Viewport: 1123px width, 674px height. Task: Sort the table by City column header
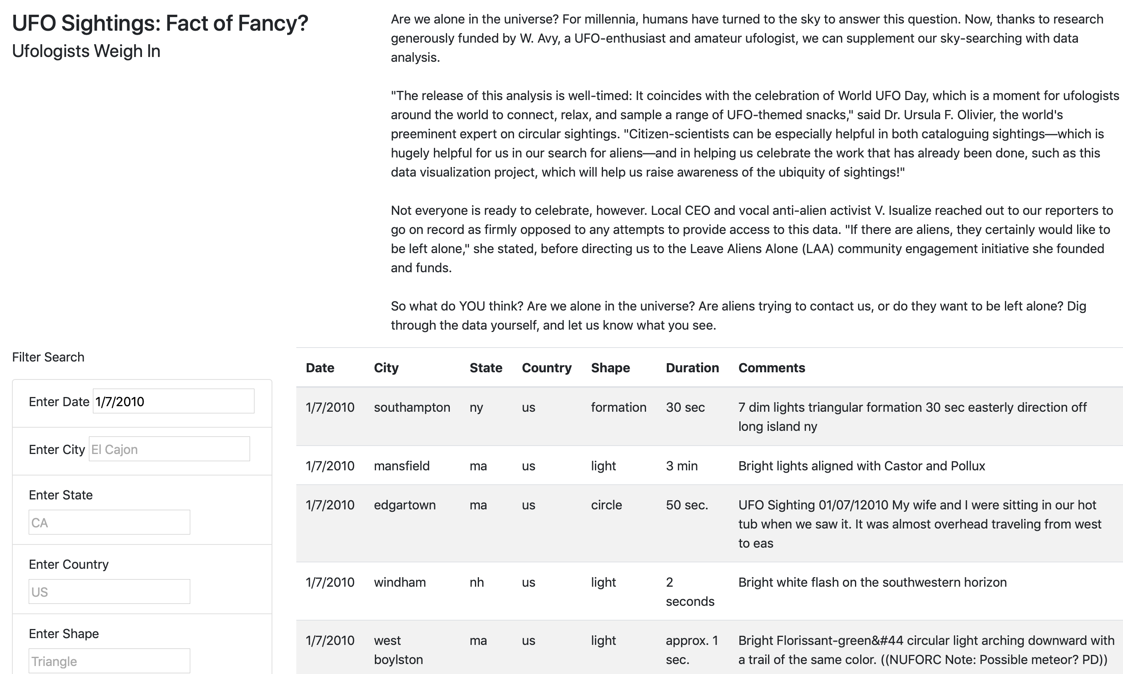[x=386, y=367]
